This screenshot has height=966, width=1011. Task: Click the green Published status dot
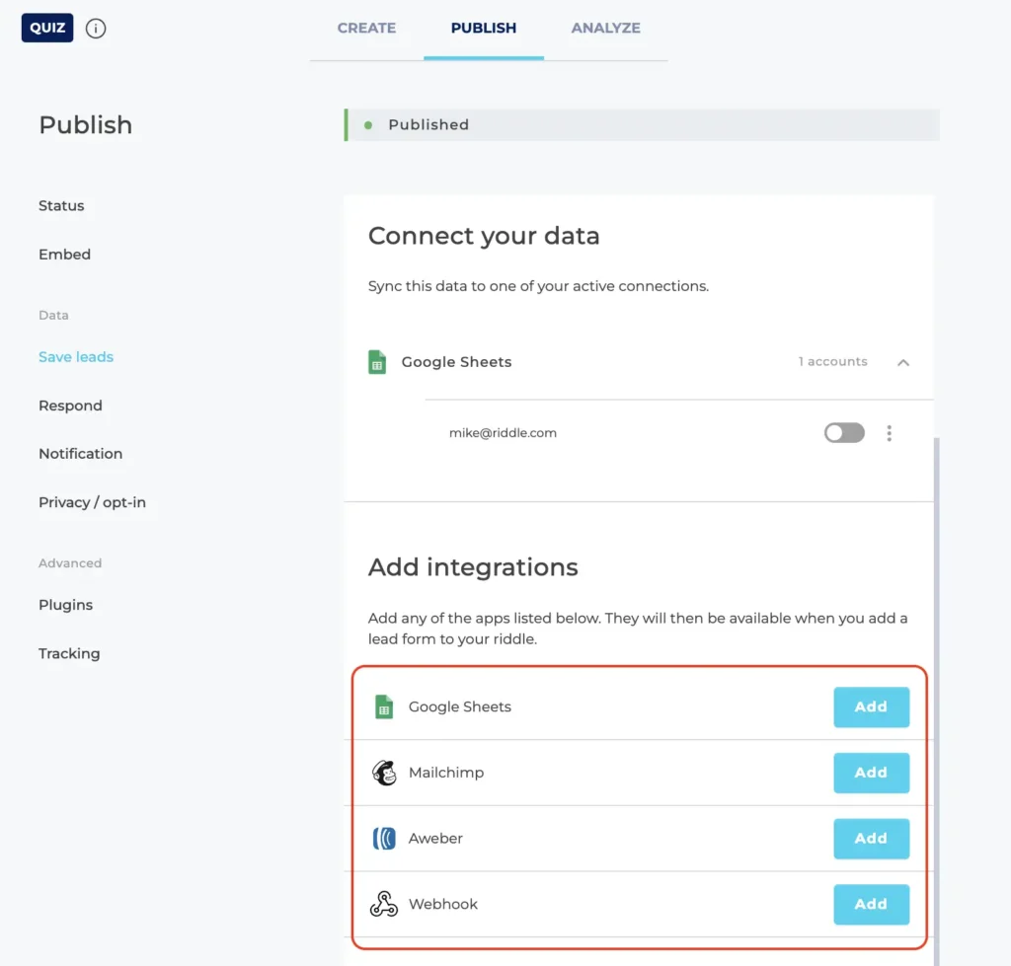(x=368, y=125)
